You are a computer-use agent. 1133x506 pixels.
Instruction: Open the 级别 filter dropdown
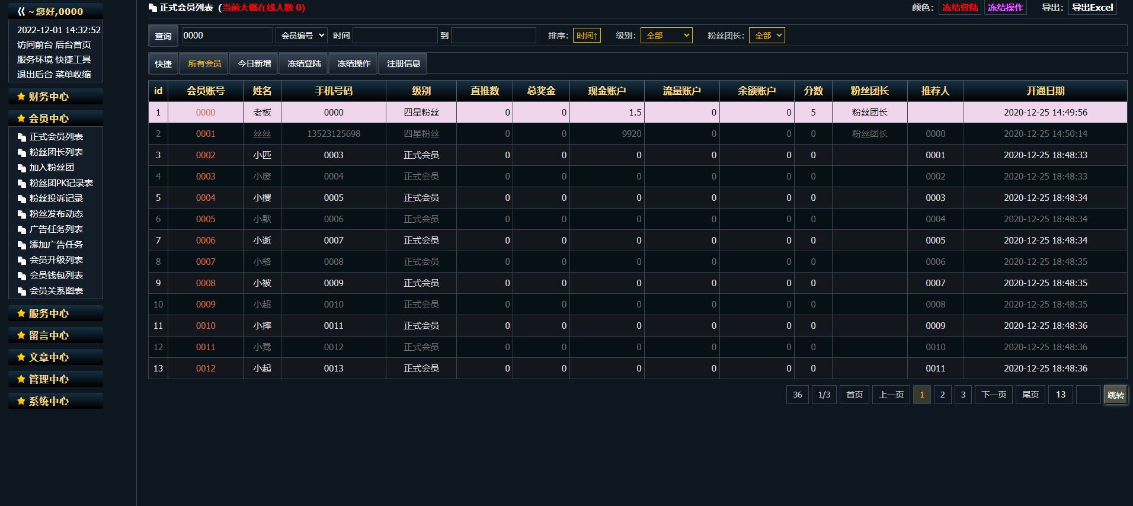pyautogui.click(x=667, y=36)
